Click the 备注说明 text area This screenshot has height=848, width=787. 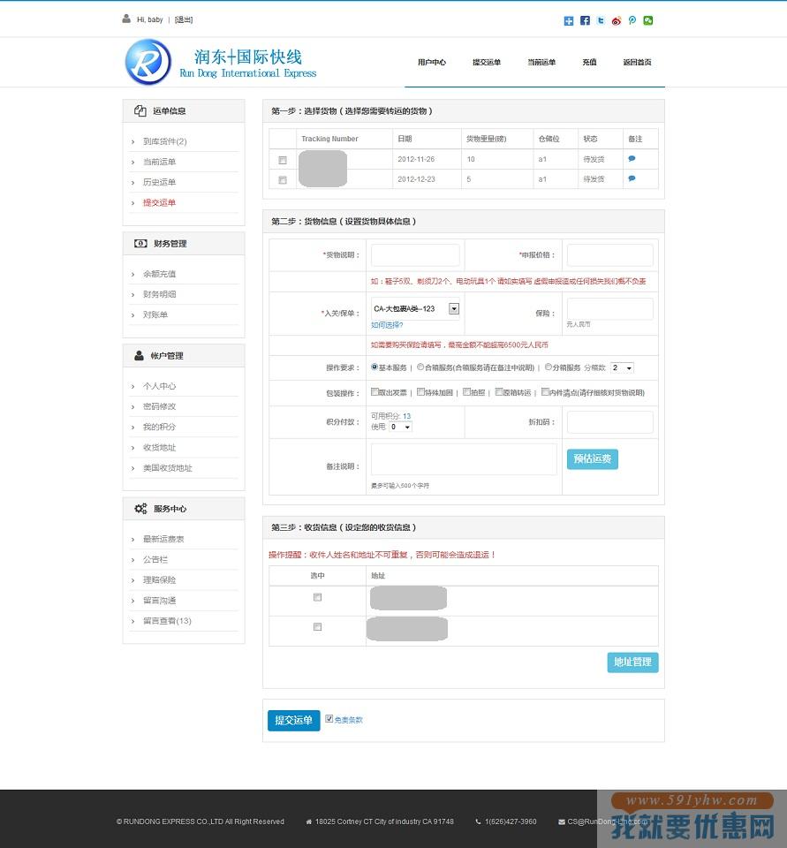pyautogui.click(x=464, y=459)
